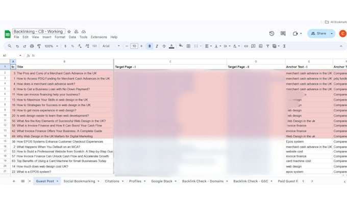Click the font size field
Image resolution: width=347 pixels, height=206 pixels.
[134, 46]
